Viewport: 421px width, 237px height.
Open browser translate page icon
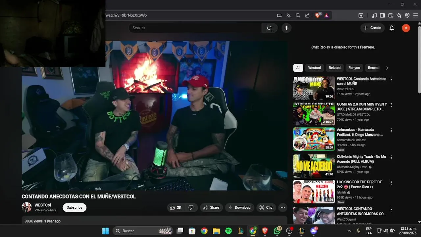288,15
